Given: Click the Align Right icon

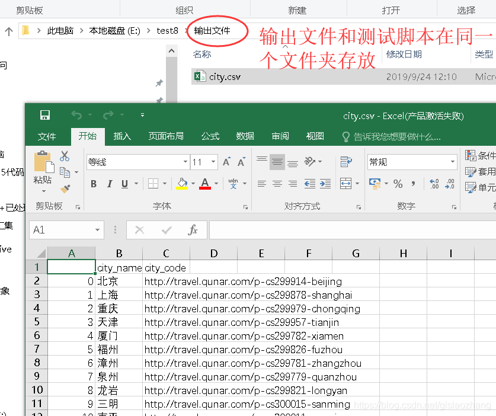Looking at the screenshot, I should pyautogui.click(x=293, y=184).
